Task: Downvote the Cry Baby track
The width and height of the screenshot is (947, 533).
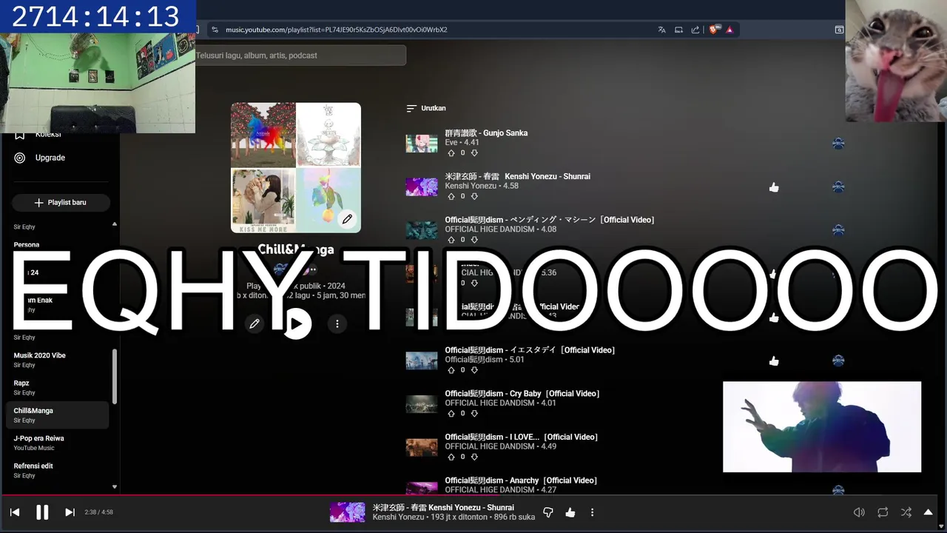Action: [x=474, y=414]
